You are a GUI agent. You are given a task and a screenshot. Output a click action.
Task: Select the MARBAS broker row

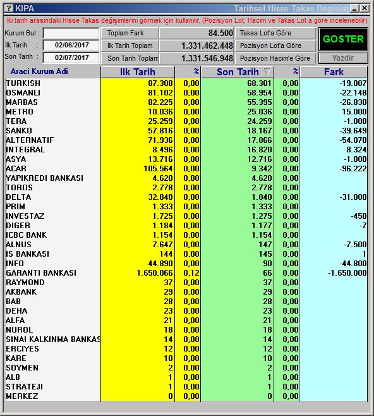click(186, 102)
